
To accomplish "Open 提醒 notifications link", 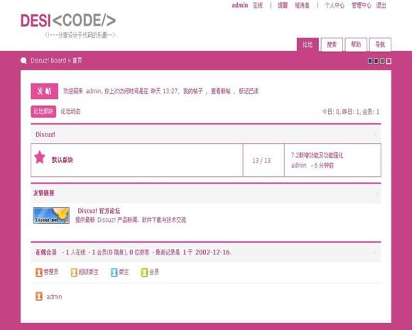I will point(283,5).
